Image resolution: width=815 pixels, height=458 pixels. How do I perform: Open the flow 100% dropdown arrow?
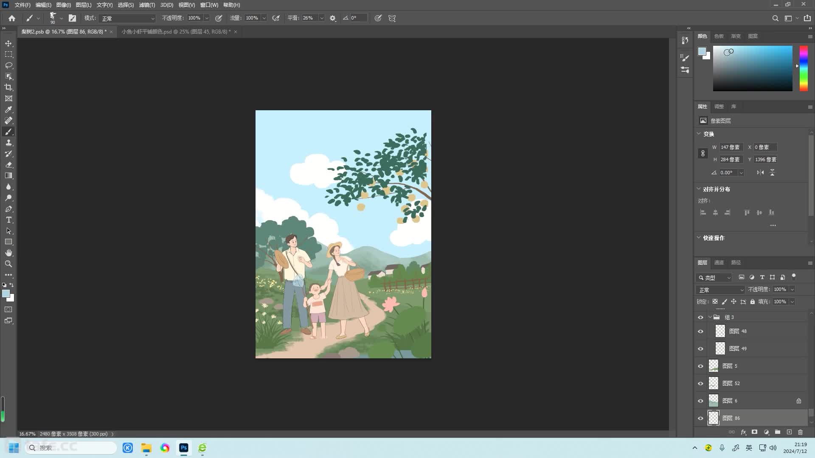(264, 18)
